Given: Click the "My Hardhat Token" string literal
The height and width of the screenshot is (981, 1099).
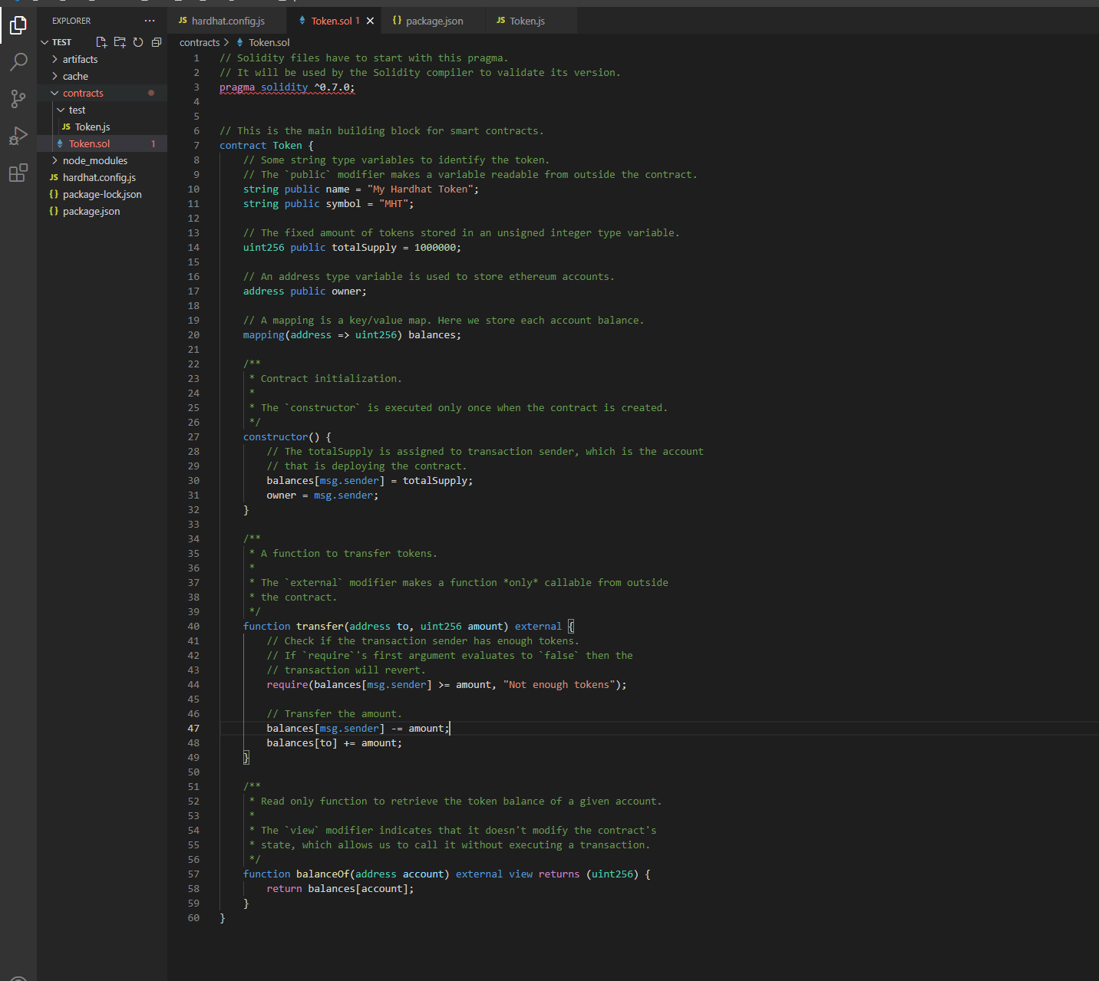Looking at the screenshot, I should pyautogui.click(x=420, y=189).
